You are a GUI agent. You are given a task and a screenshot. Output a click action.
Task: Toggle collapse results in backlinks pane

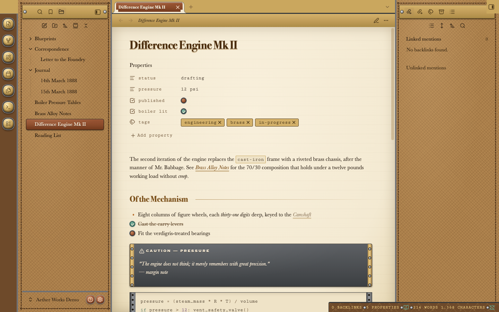pos(431,26)
